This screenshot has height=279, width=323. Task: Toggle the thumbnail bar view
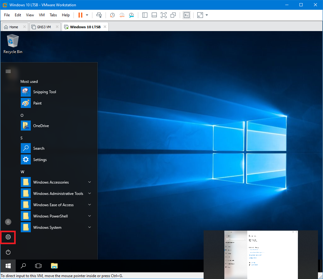point(154,15)
